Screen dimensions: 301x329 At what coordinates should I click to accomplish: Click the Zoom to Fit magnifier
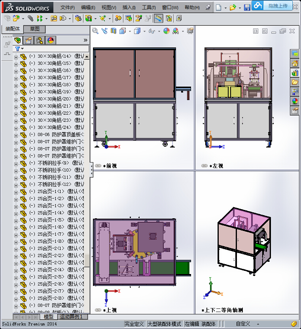tap(95, 31)
